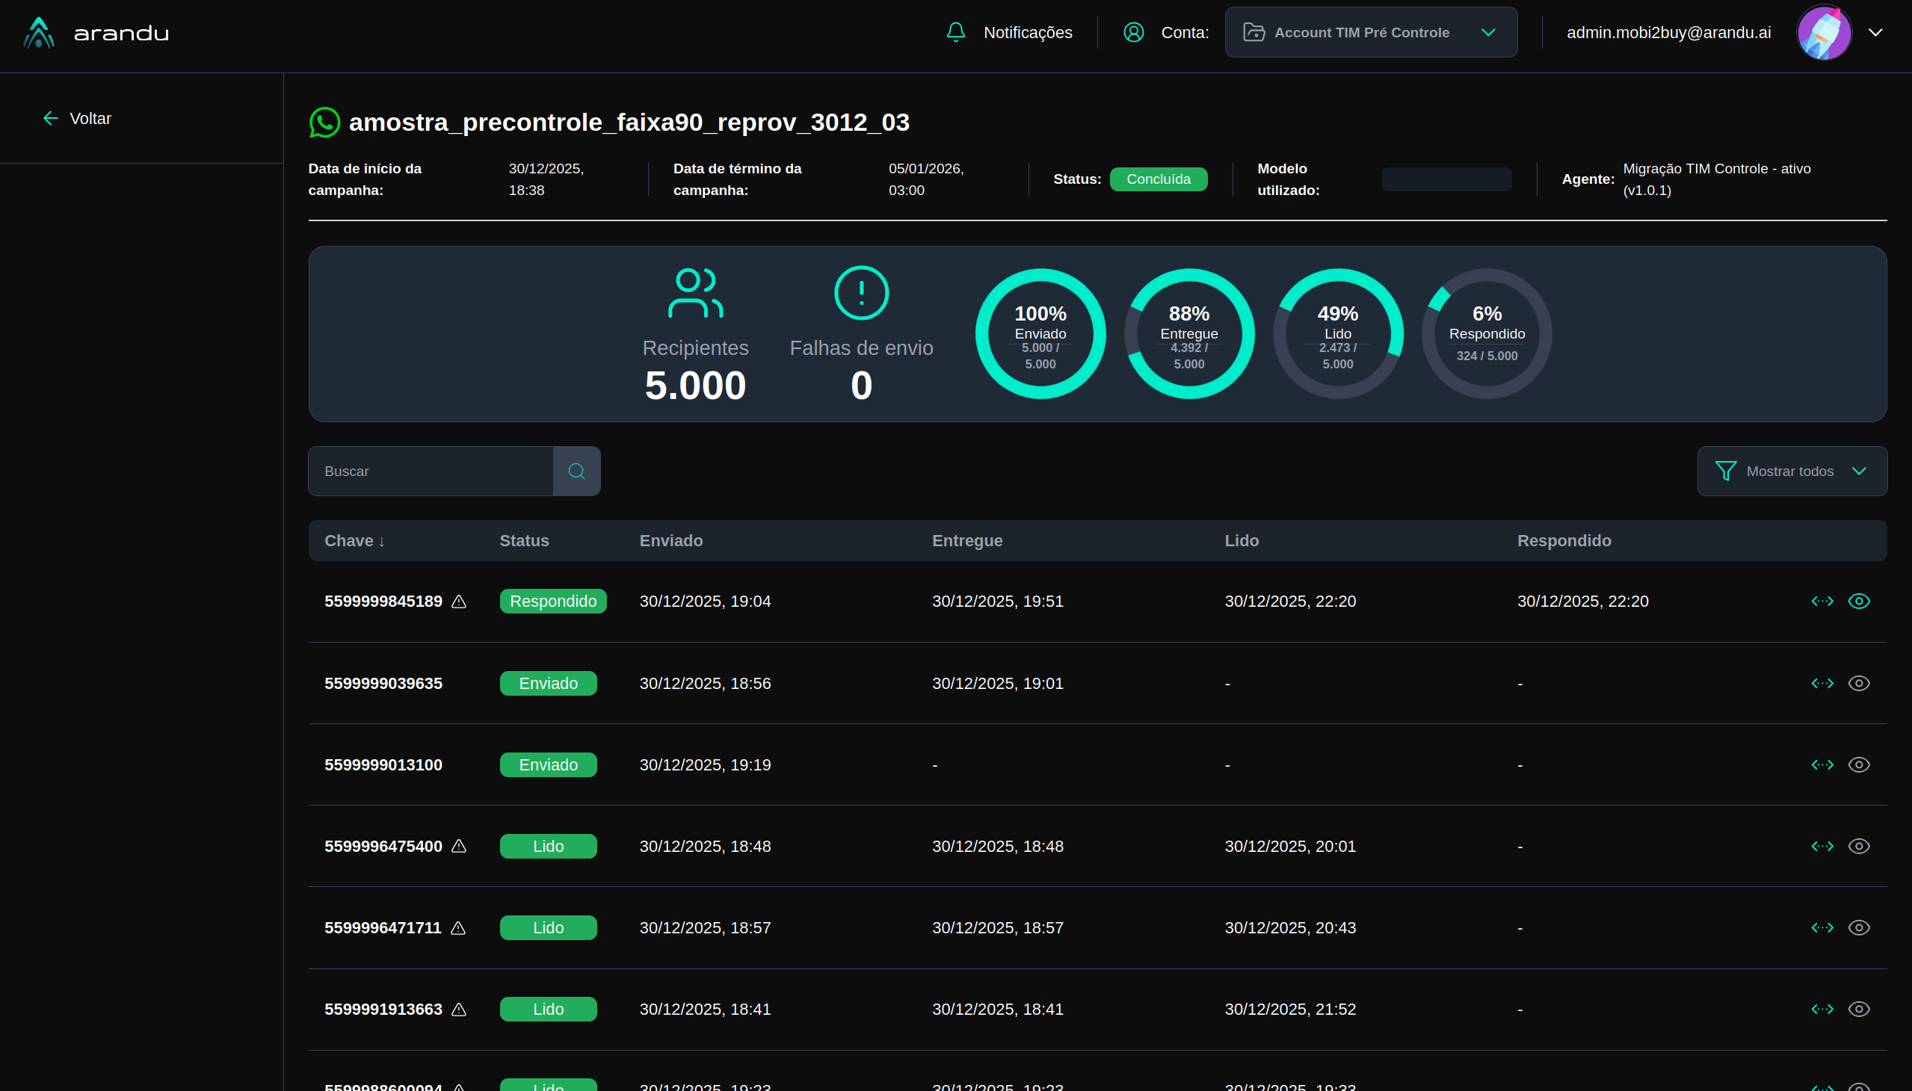
Task: Click the warning triangle beside 5599999845189
Action: coord(460,602)
